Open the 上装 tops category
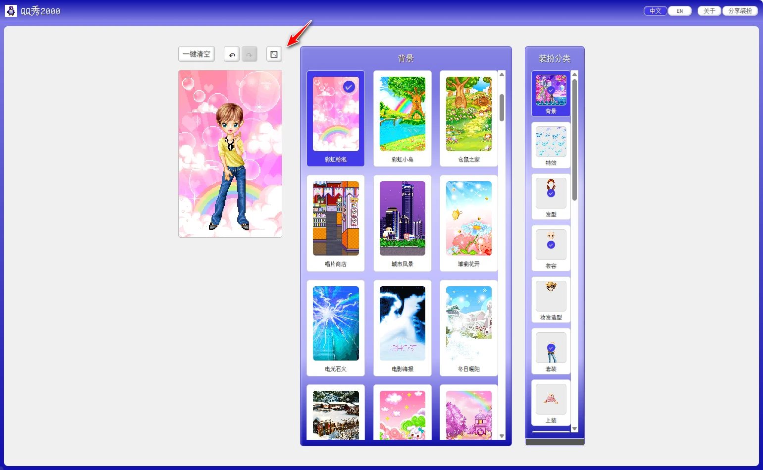763x470 pixels. [551, 403]
